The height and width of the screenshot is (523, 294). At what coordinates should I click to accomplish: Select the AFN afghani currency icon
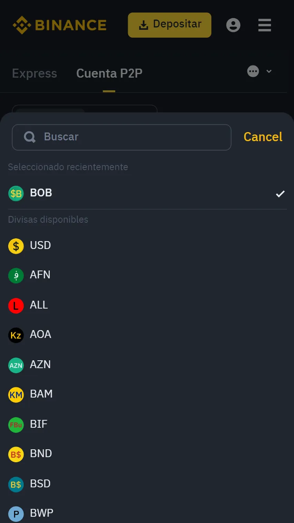tap(16, 276)
